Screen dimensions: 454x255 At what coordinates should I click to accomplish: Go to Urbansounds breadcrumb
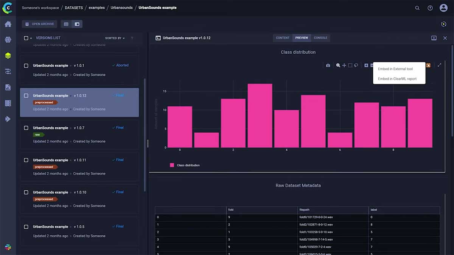[x=121, y=8]
